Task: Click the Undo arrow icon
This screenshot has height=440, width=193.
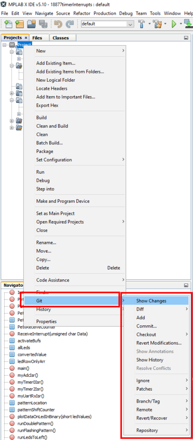Action: point(58,24)
